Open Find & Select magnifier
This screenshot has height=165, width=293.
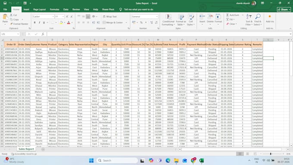coord(258,20)
